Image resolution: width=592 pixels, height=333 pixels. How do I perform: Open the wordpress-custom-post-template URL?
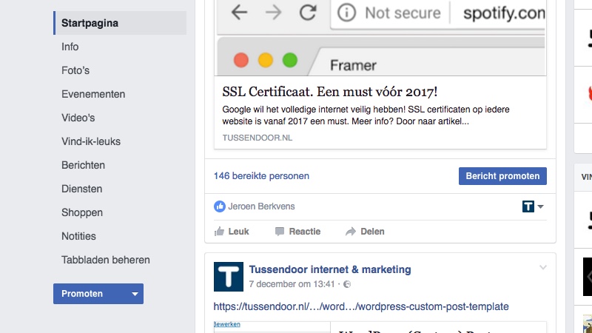point(361,306)
